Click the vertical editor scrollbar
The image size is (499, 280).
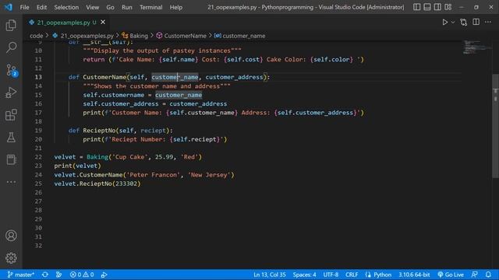(x=496, y=126)
